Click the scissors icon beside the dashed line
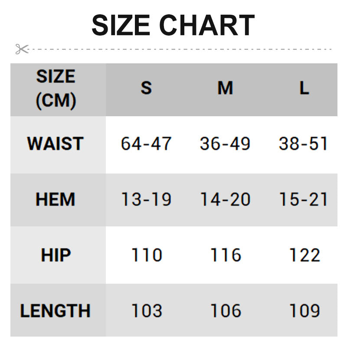This screenshot has width=347, height=347. click(x=22, y=49)
